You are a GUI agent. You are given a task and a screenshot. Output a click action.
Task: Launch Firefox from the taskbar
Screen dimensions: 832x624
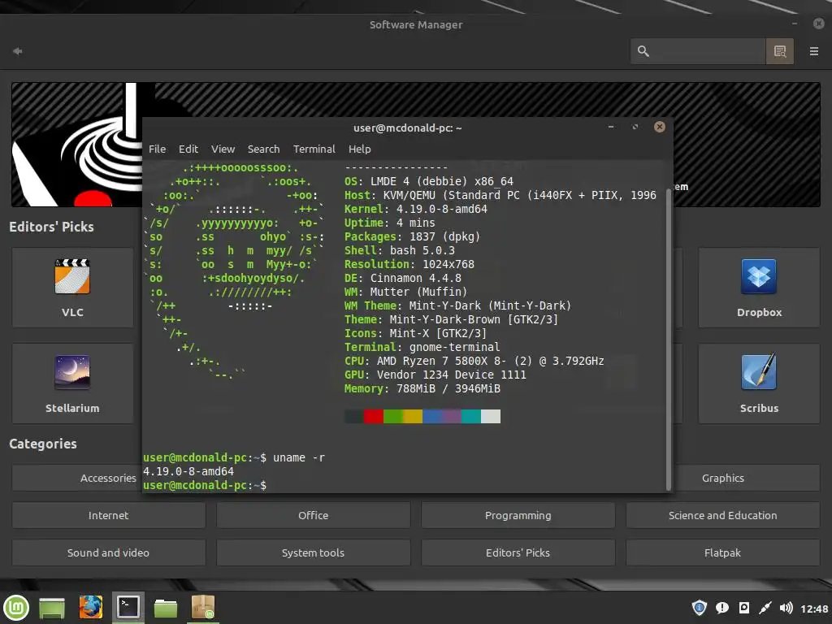tap(91, 608)
